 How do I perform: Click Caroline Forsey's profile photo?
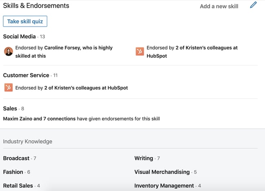pyautogui.click(x=9, y=52)
